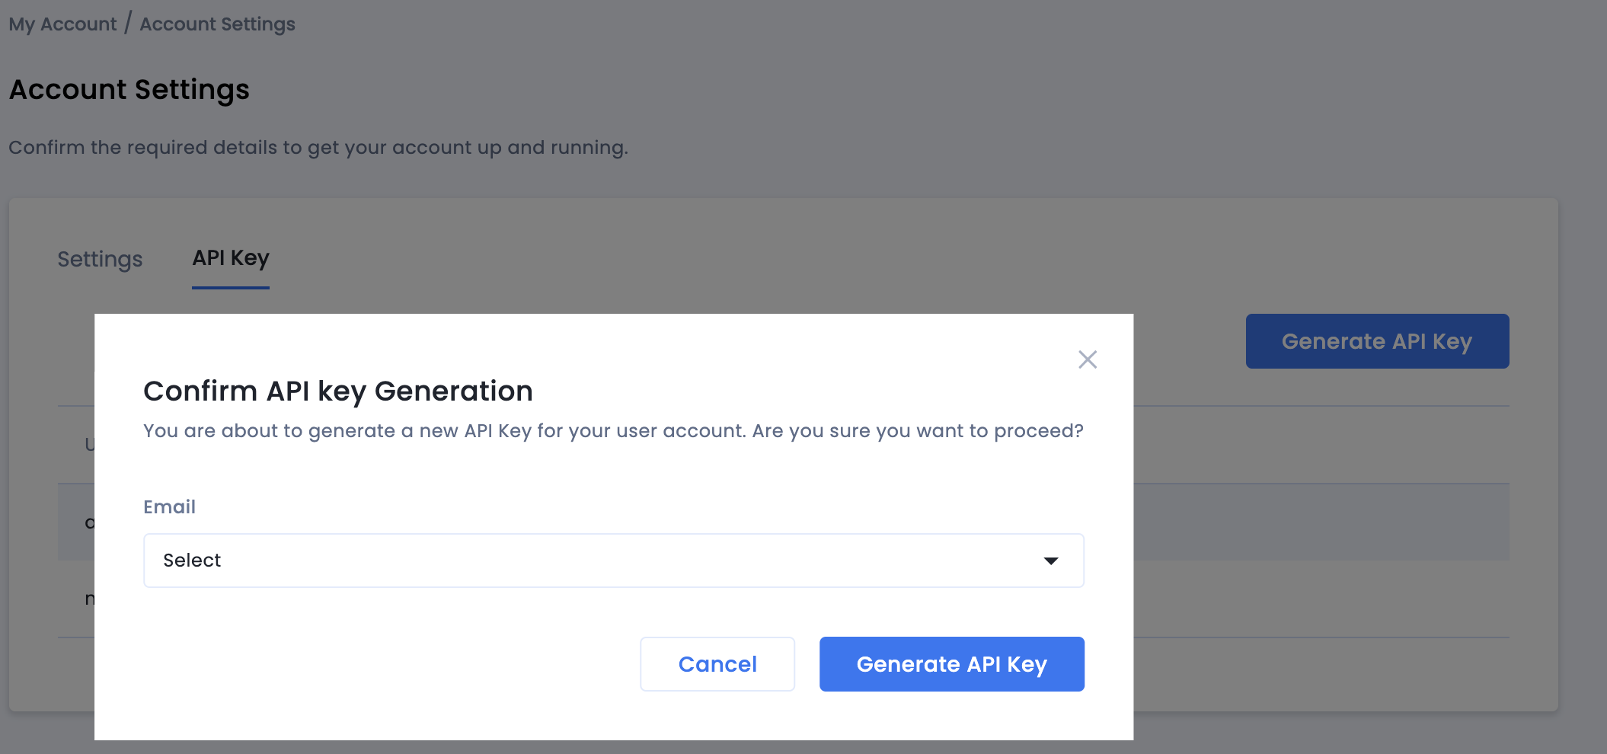Click the 'Account Settings' page heading
This screenshot has width=1607, height=754.
(x=129, y=90)
